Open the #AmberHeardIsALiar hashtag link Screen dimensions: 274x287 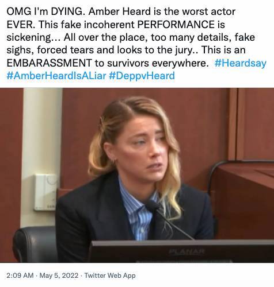click(56, 76)
